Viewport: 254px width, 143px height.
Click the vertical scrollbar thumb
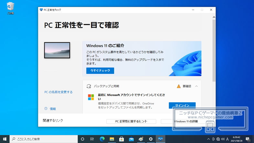click(x=214, y=50)
